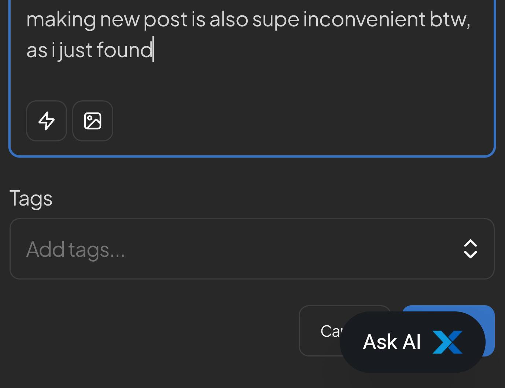The image size is (505, 388).
Task: Click the blue X logo beside Ask AI
Action: (x=447, y=342)
